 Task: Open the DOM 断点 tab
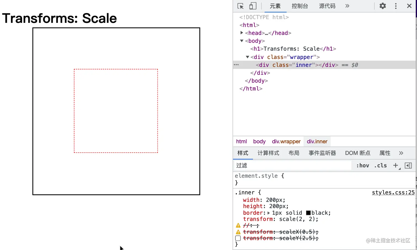358,153
